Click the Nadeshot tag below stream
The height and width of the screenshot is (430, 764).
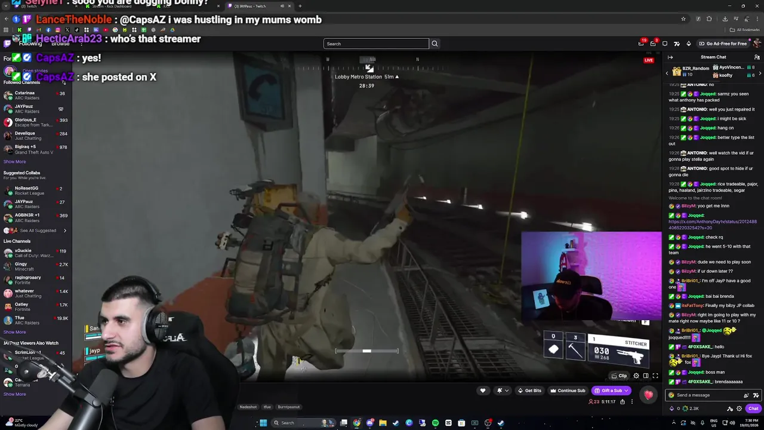[248, 407]
